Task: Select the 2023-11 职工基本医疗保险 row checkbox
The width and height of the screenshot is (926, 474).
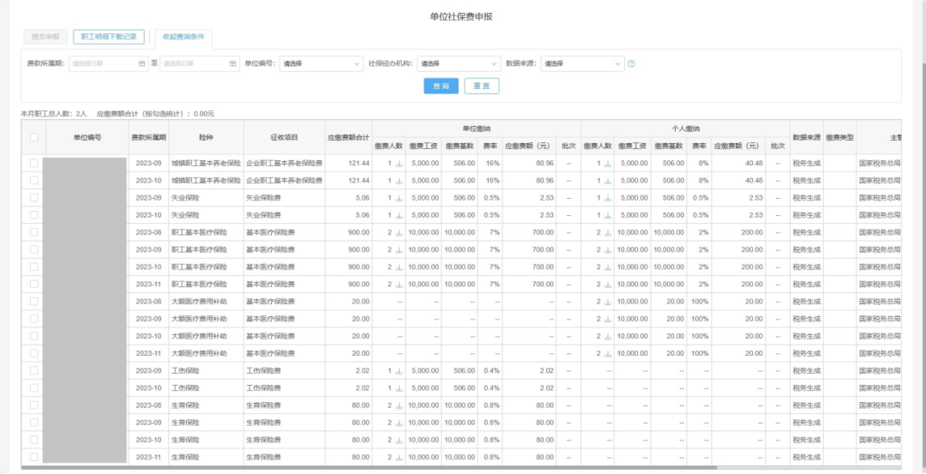Action: (33, 284)
